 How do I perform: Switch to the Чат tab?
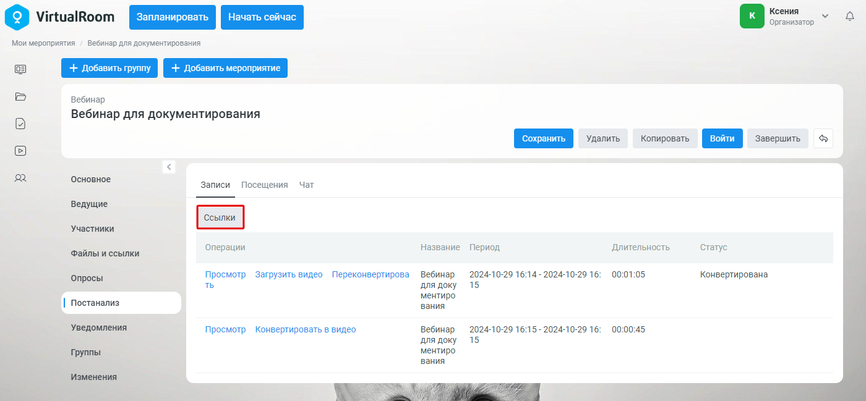(307, 185)
